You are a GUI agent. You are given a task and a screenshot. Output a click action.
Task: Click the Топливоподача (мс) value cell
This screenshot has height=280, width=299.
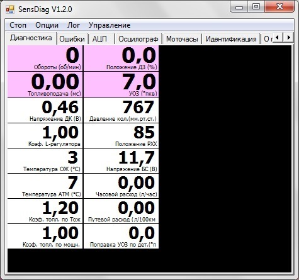tap(45, 85)
